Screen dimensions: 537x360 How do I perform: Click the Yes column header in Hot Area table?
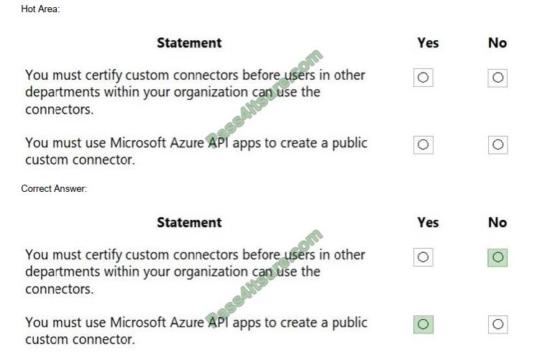pos(428,43)
